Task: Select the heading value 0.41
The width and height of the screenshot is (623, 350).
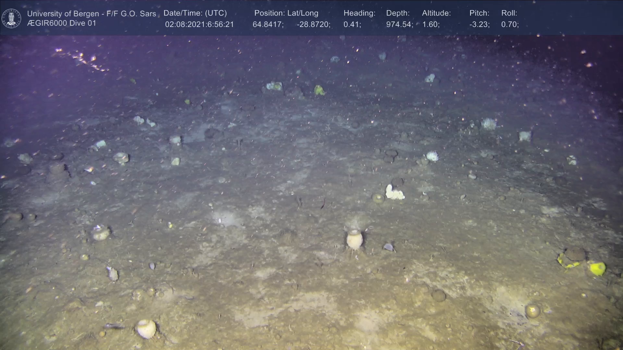Action: (352, 25)
